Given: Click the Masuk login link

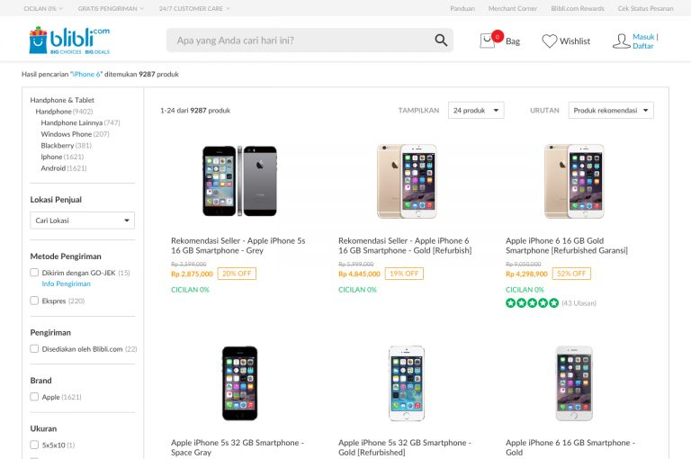Looking at the screenshot, I should tap(643, 37).
